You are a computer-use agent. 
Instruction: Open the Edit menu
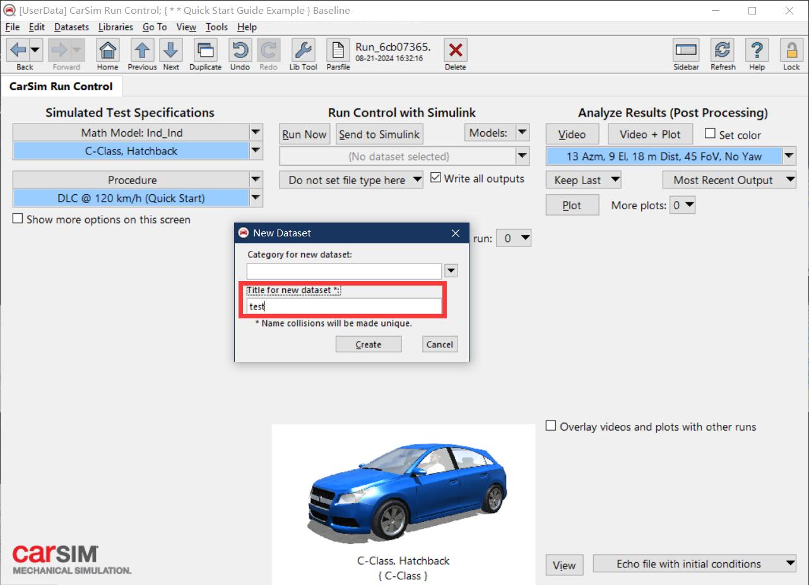click(x=37, y=27)
